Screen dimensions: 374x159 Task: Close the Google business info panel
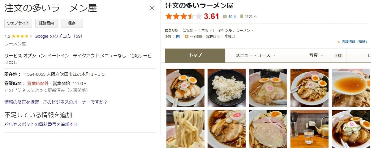pos(152,8)
